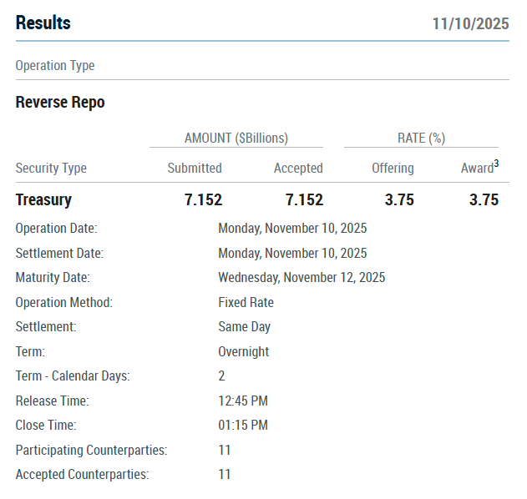527x499 pixels.
Task: Click the Settlement value Same Day
Action: point(245,327)
